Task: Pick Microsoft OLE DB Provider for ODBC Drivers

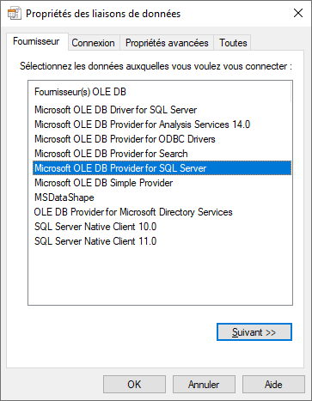Action: pyautogui.click(x=125, y=139)
